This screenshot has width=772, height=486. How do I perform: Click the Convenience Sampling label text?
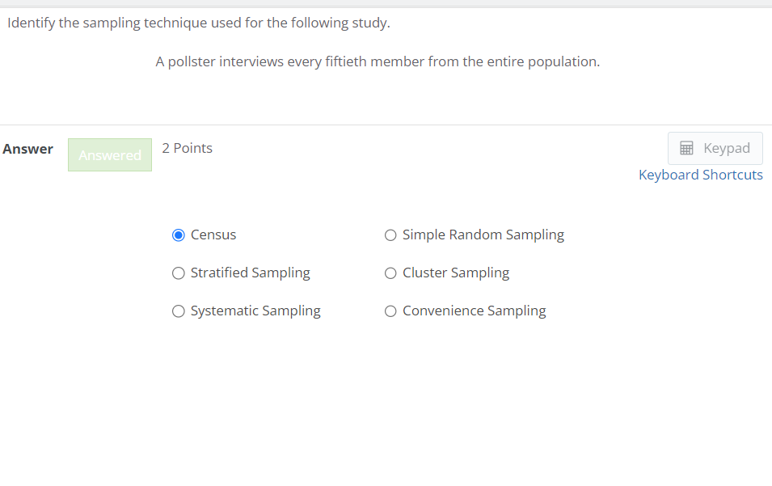click(x=474, y=311)
